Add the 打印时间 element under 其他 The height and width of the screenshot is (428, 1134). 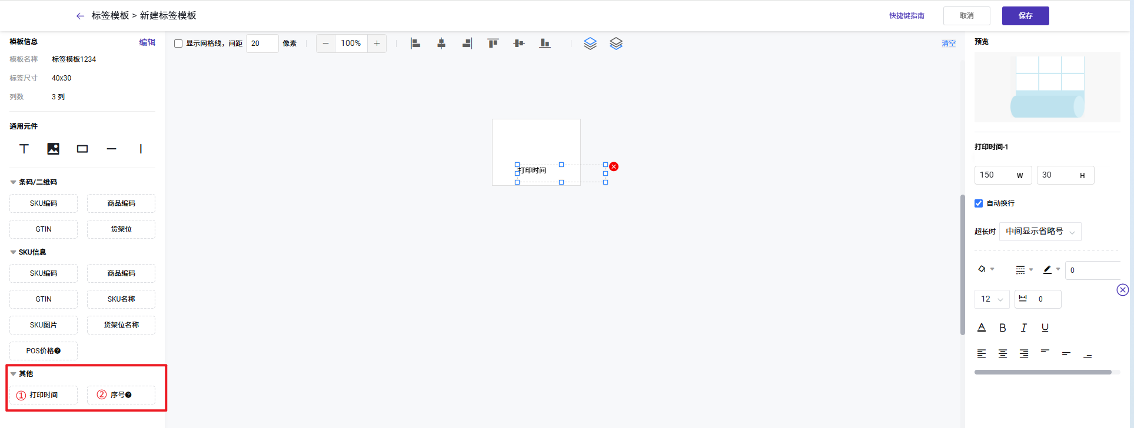[x=44, y=395]
